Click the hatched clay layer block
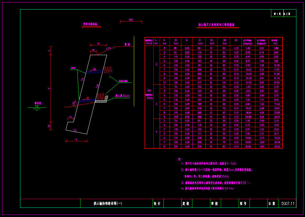The width and height of the screenshot is (305, 217). 101,100
